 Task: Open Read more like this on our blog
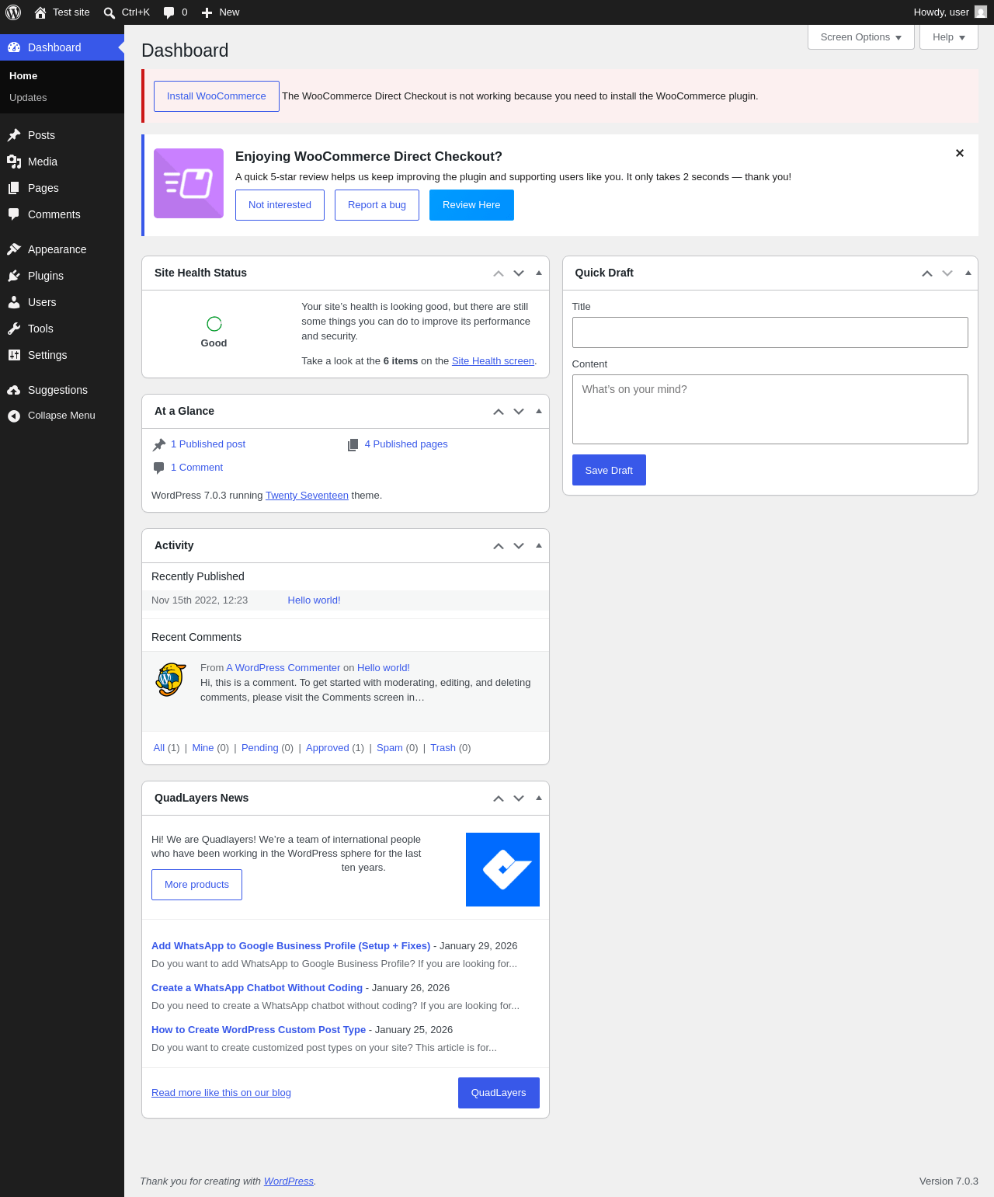pyautogui.click(x=221, y=1093)
